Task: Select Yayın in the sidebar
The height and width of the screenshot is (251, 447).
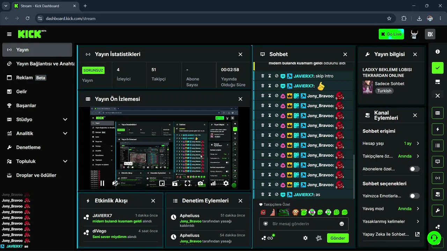Action: pos(37,50)
